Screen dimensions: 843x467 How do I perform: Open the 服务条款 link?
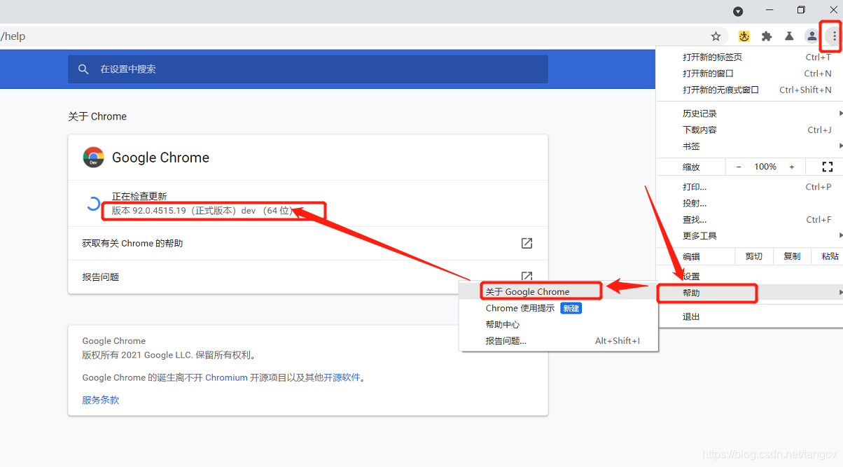101,400
